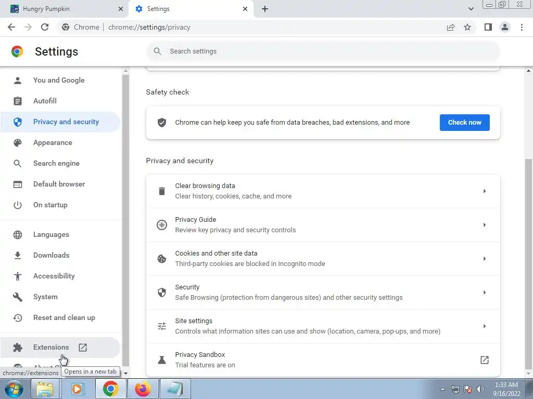The height and width of the screenshot is (399, 533).
Task: Open System settings
Action: pyautogui.click(x=60, y=297)
